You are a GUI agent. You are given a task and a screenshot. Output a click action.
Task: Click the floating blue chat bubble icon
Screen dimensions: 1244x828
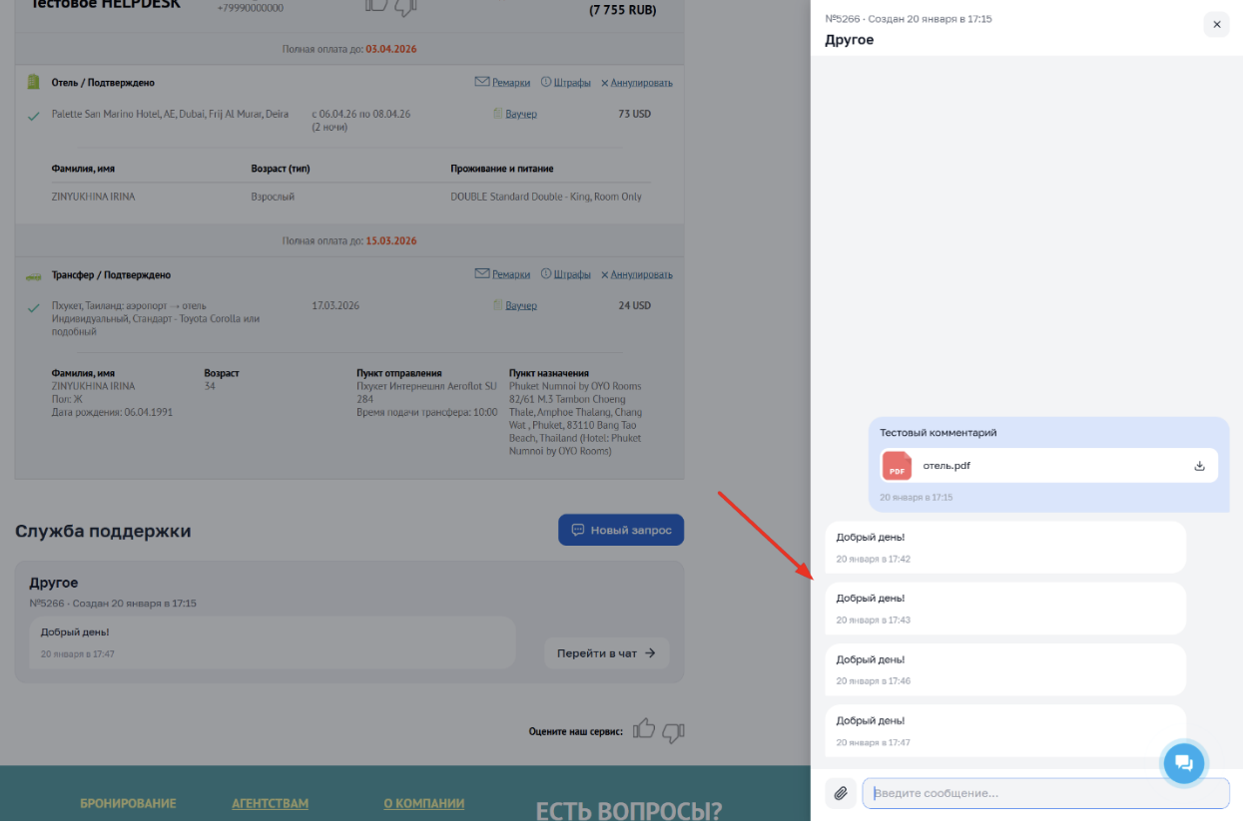point(1184,763)
